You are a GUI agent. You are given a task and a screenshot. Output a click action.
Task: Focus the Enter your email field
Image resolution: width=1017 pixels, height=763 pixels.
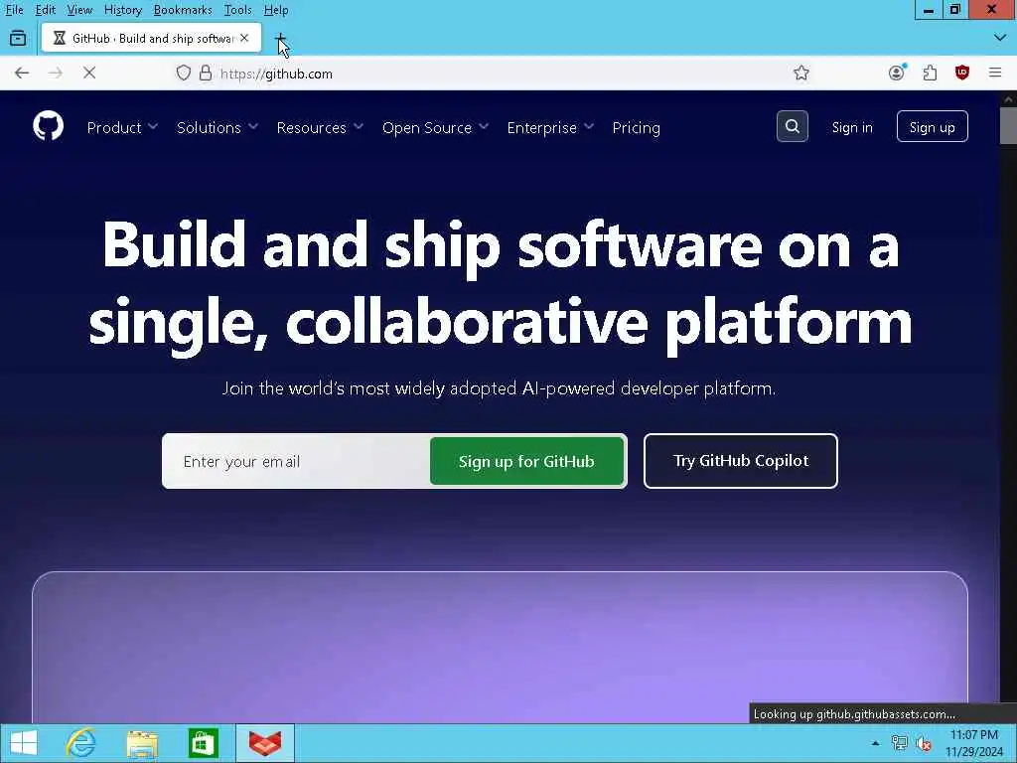click(296, 461)
